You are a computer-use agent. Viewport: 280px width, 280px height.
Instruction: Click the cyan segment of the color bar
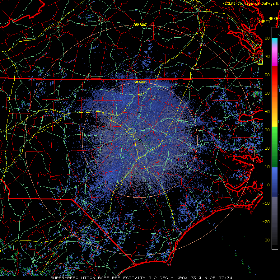(x=275, y=41)
